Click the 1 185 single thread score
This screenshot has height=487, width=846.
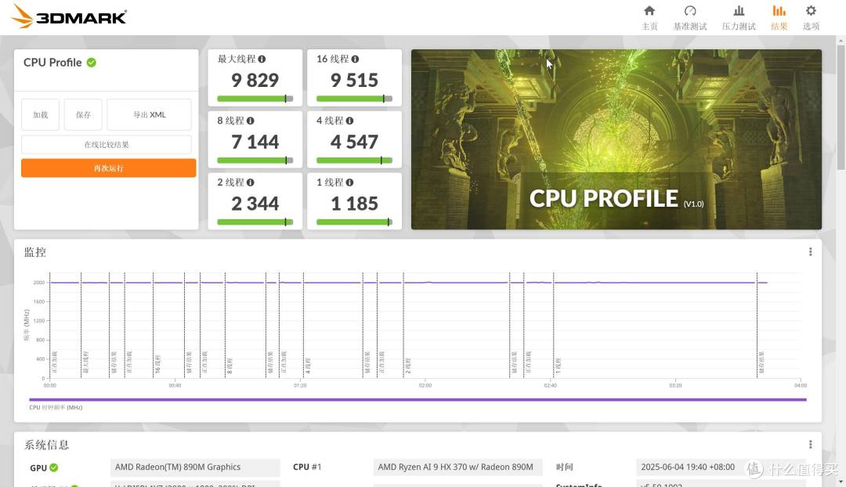355,204
